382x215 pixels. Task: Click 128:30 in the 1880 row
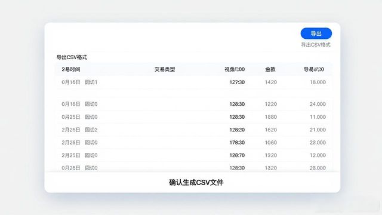pos(237,117)
